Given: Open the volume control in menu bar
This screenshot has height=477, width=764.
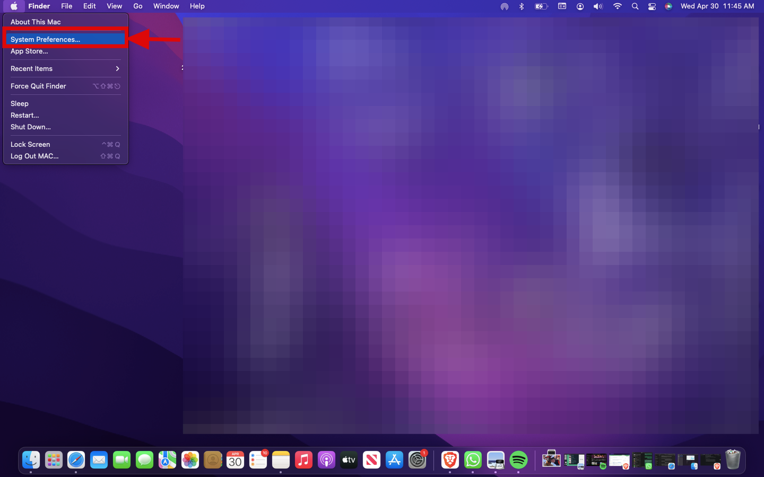Looking at the screenshot, I should [598, 6].
